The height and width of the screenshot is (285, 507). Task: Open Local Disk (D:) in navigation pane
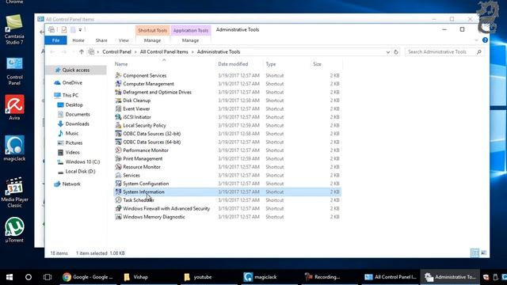[x=80, y=171]
